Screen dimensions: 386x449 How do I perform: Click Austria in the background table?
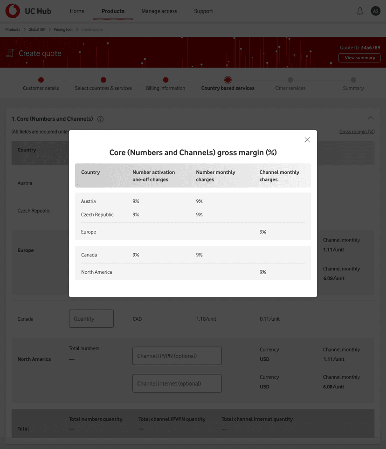(25, 183)
